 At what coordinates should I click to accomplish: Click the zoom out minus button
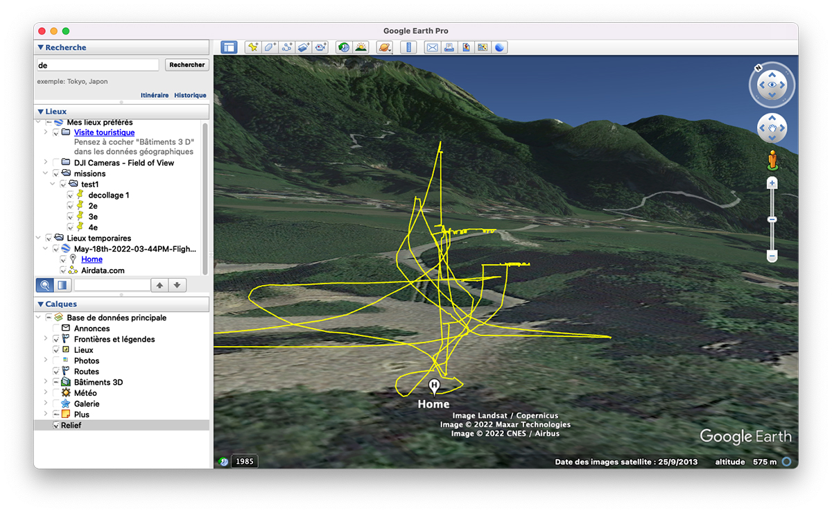click(x=772, y=256)
